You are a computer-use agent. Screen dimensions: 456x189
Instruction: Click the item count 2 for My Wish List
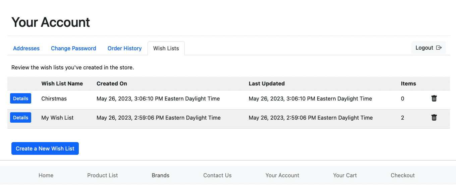tap(403, 118)
